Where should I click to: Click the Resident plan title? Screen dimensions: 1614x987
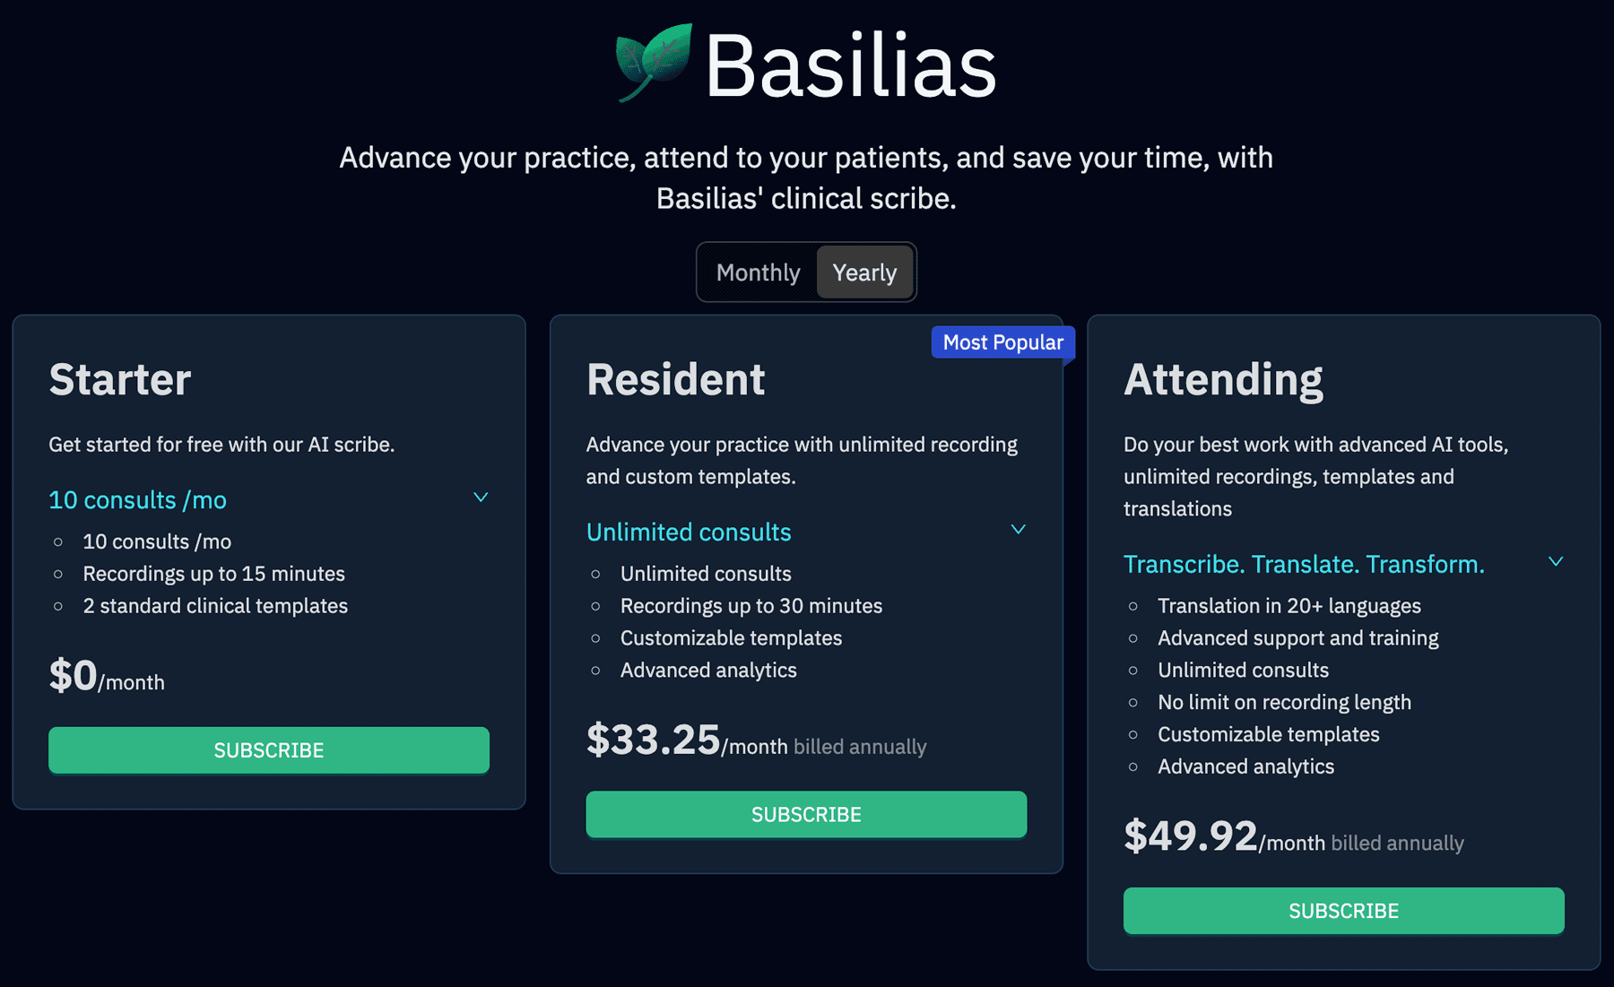[675, 379]
